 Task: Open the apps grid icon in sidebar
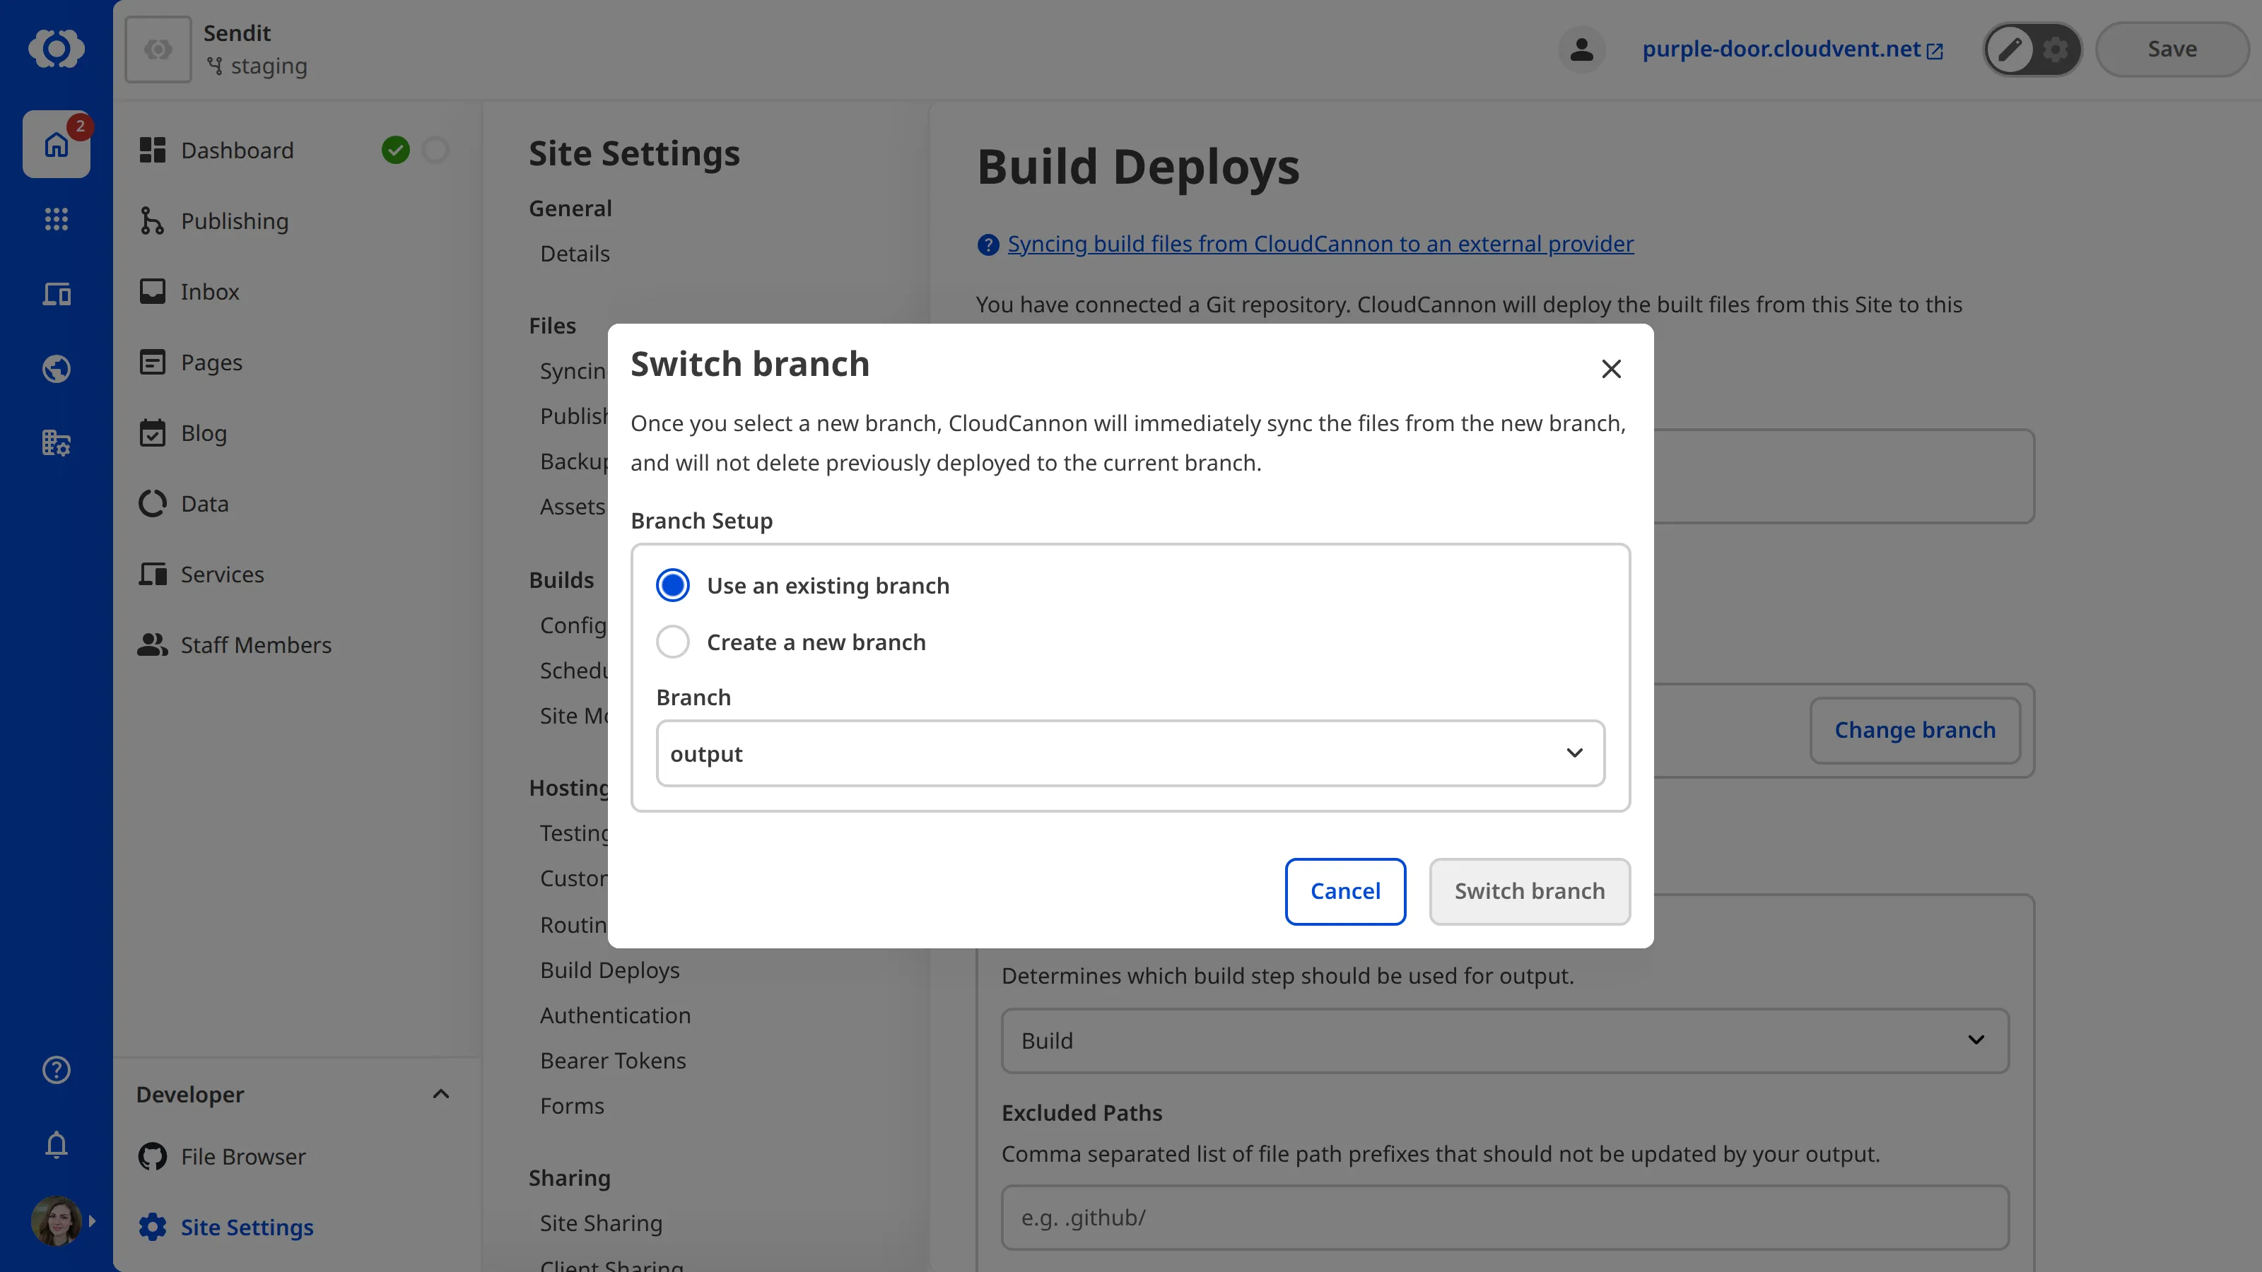click(57, 218)
